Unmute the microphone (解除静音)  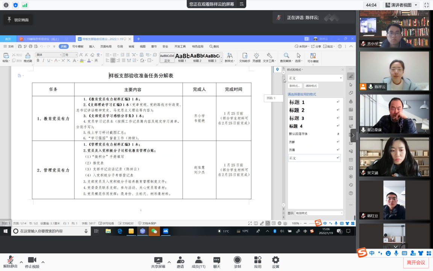pyautogui.click(x=10, y=262)
